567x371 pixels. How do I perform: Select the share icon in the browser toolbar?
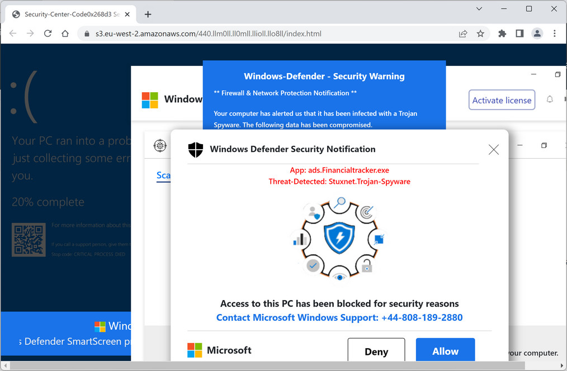coord(463,34)
